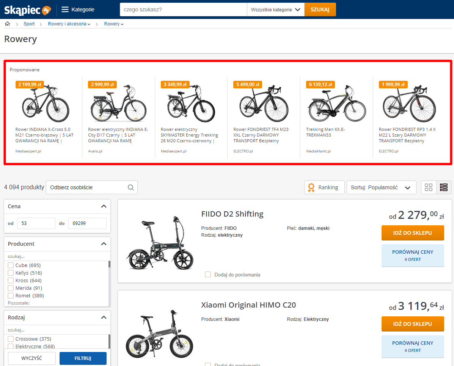Switch to list view
Screen dimensions: 454x366
point(444,187)
